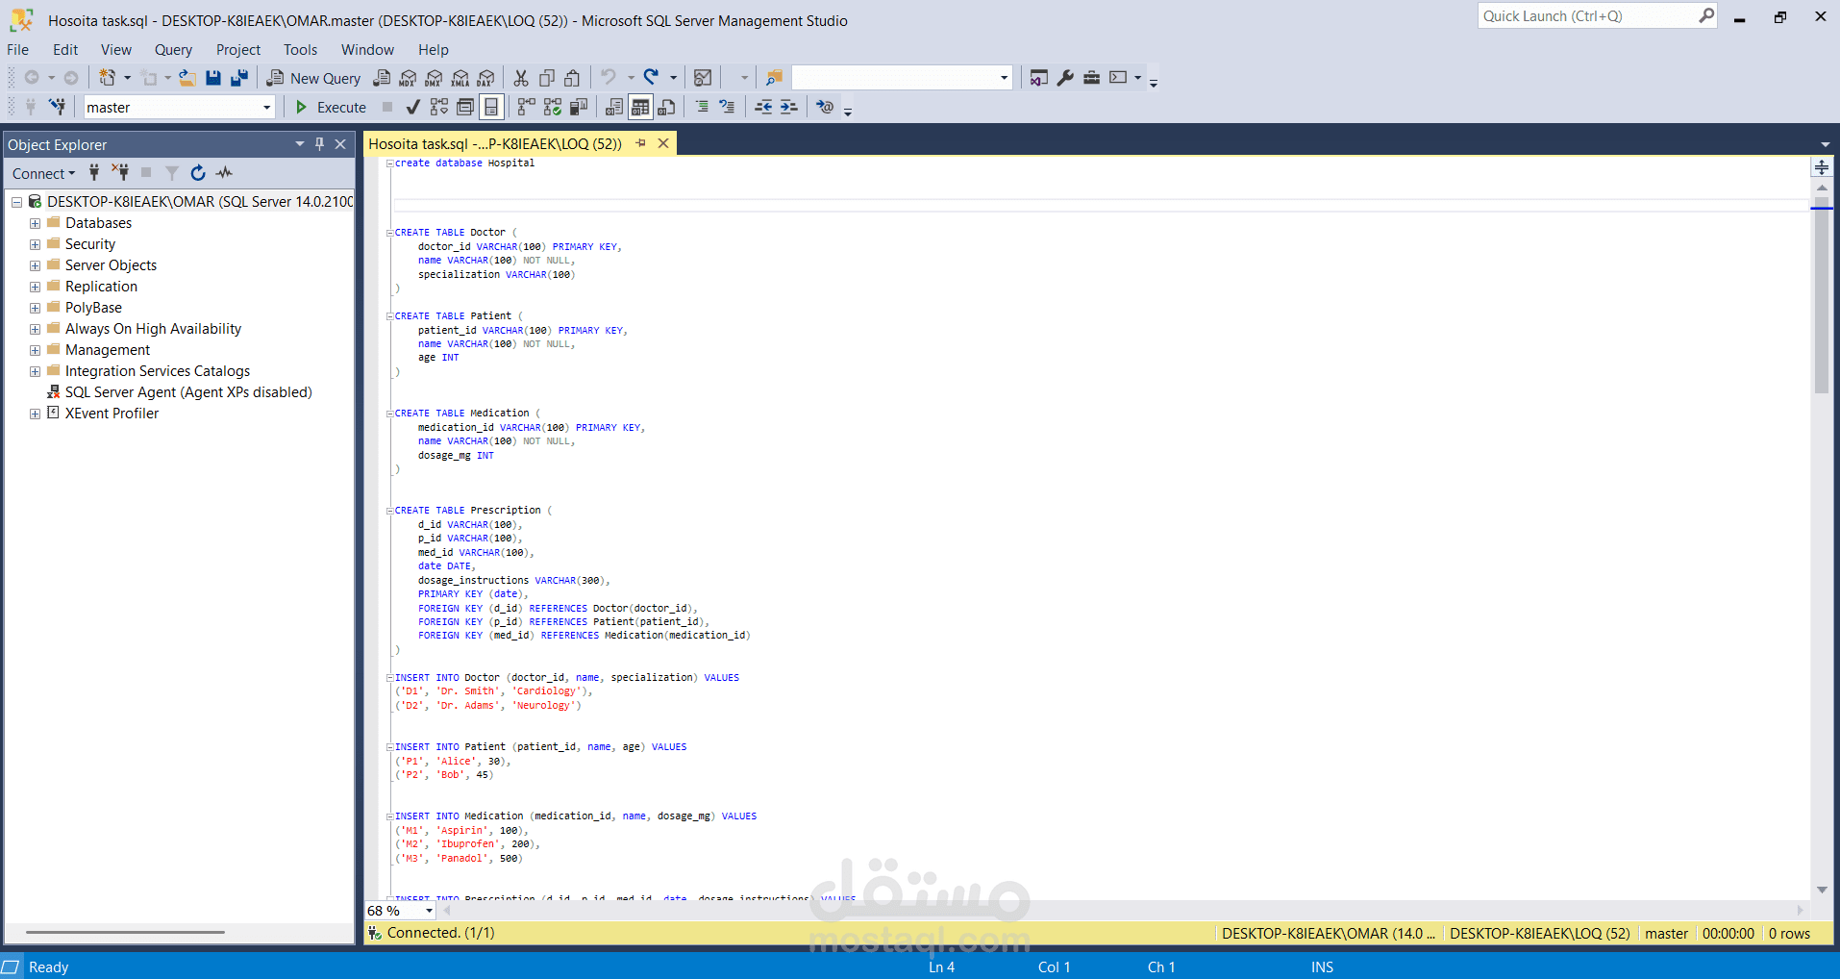
Task: Open the available databases dropdown showing master
Action: (266, 107)
